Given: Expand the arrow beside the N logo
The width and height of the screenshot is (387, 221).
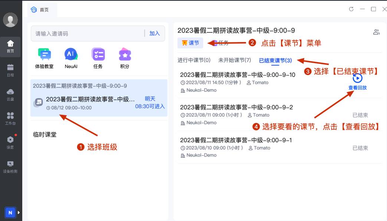Looking at the screenshot, I should coord(19,212).
